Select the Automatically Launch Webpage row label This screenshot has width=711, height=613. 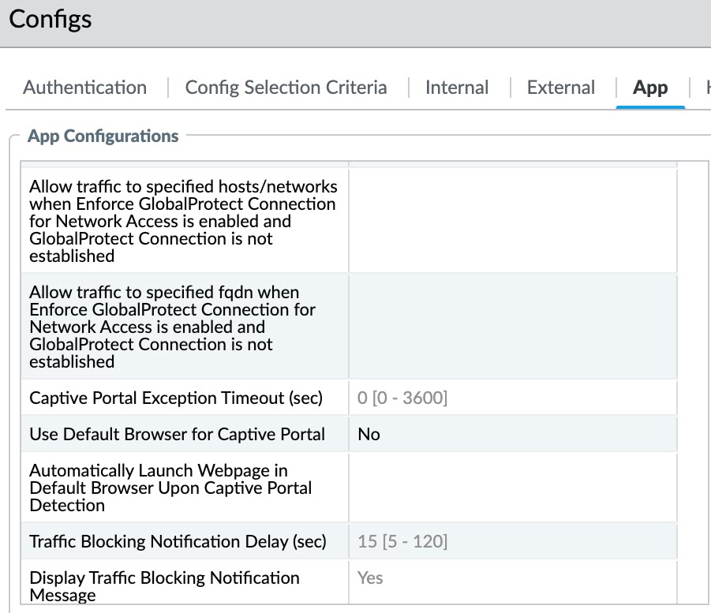pyautogui.click(x=170, y=488)
